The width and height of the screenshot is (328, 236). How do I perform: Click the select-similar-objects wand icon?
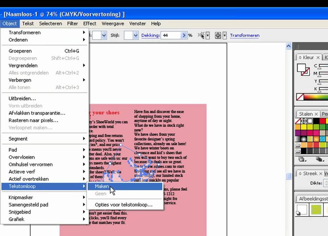pyautogui.click(x=201, y=35)
